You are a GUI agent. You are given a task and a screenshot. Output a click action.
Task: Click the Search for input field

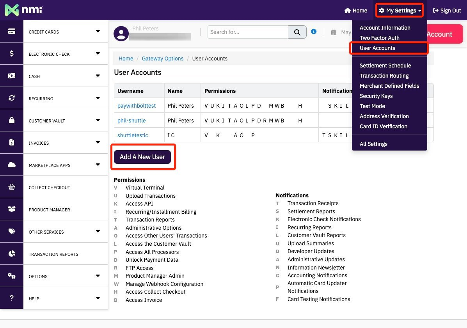[x=248, y=32]
